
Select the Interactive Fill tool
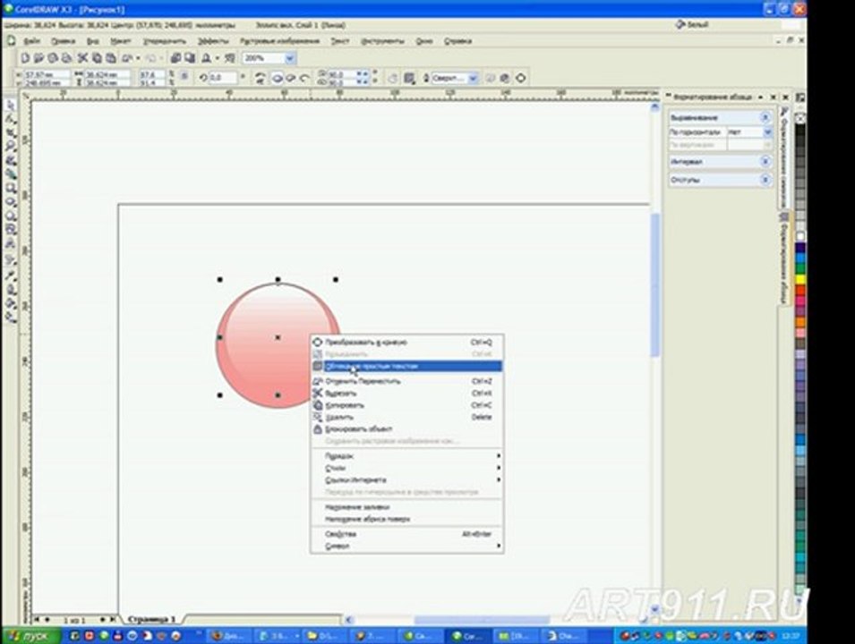11,318
